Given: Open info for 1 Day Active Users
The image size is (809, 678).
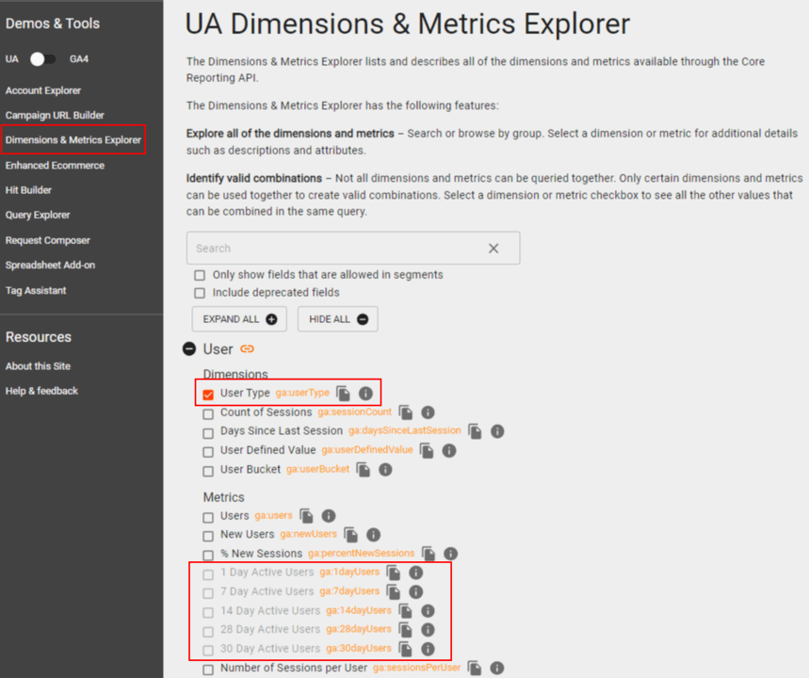Looking at the screenshot, I should click(x=416, y=573).
